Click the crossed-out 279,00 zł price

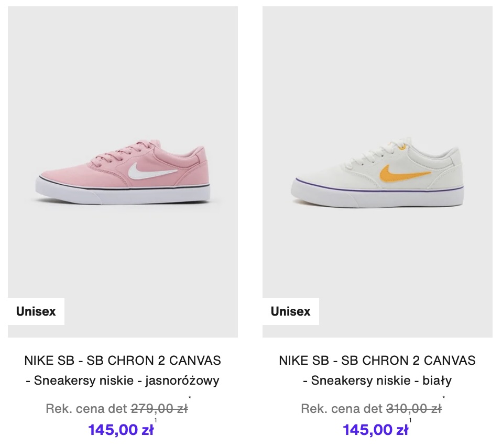159,409
